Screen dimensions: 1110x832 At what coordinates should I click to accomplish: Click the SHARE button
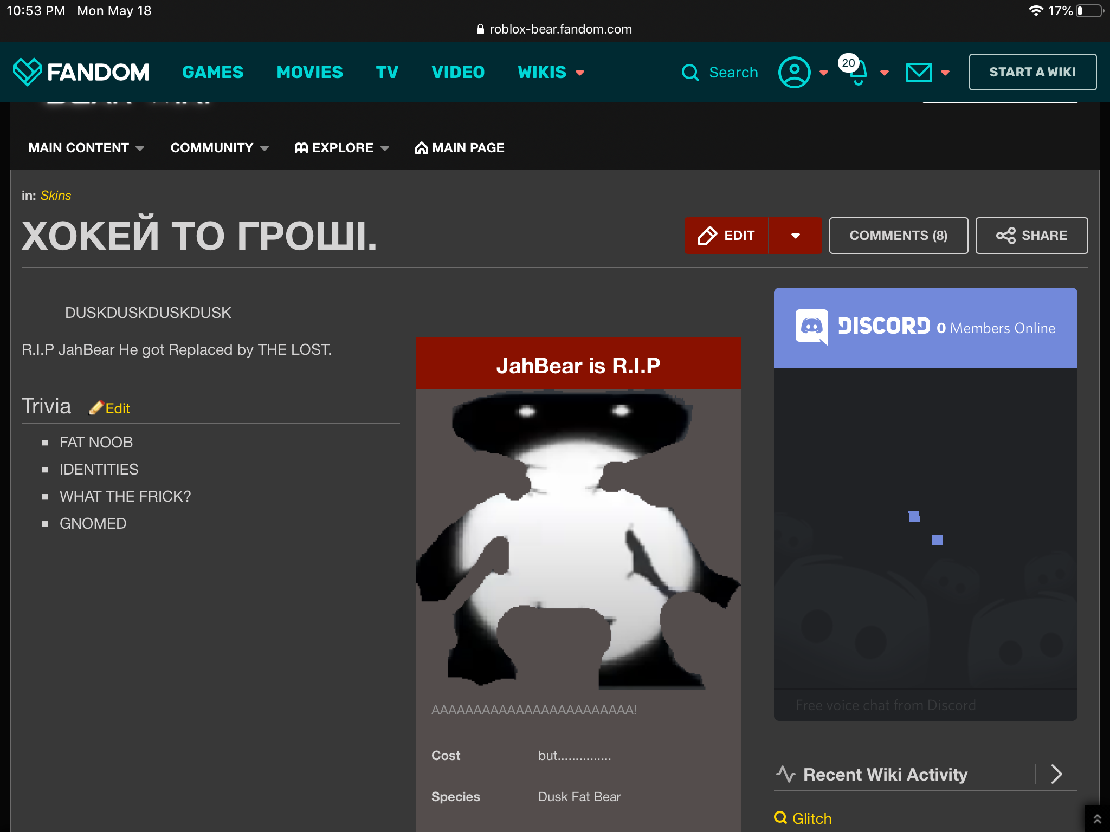[x=1031, y=236]
